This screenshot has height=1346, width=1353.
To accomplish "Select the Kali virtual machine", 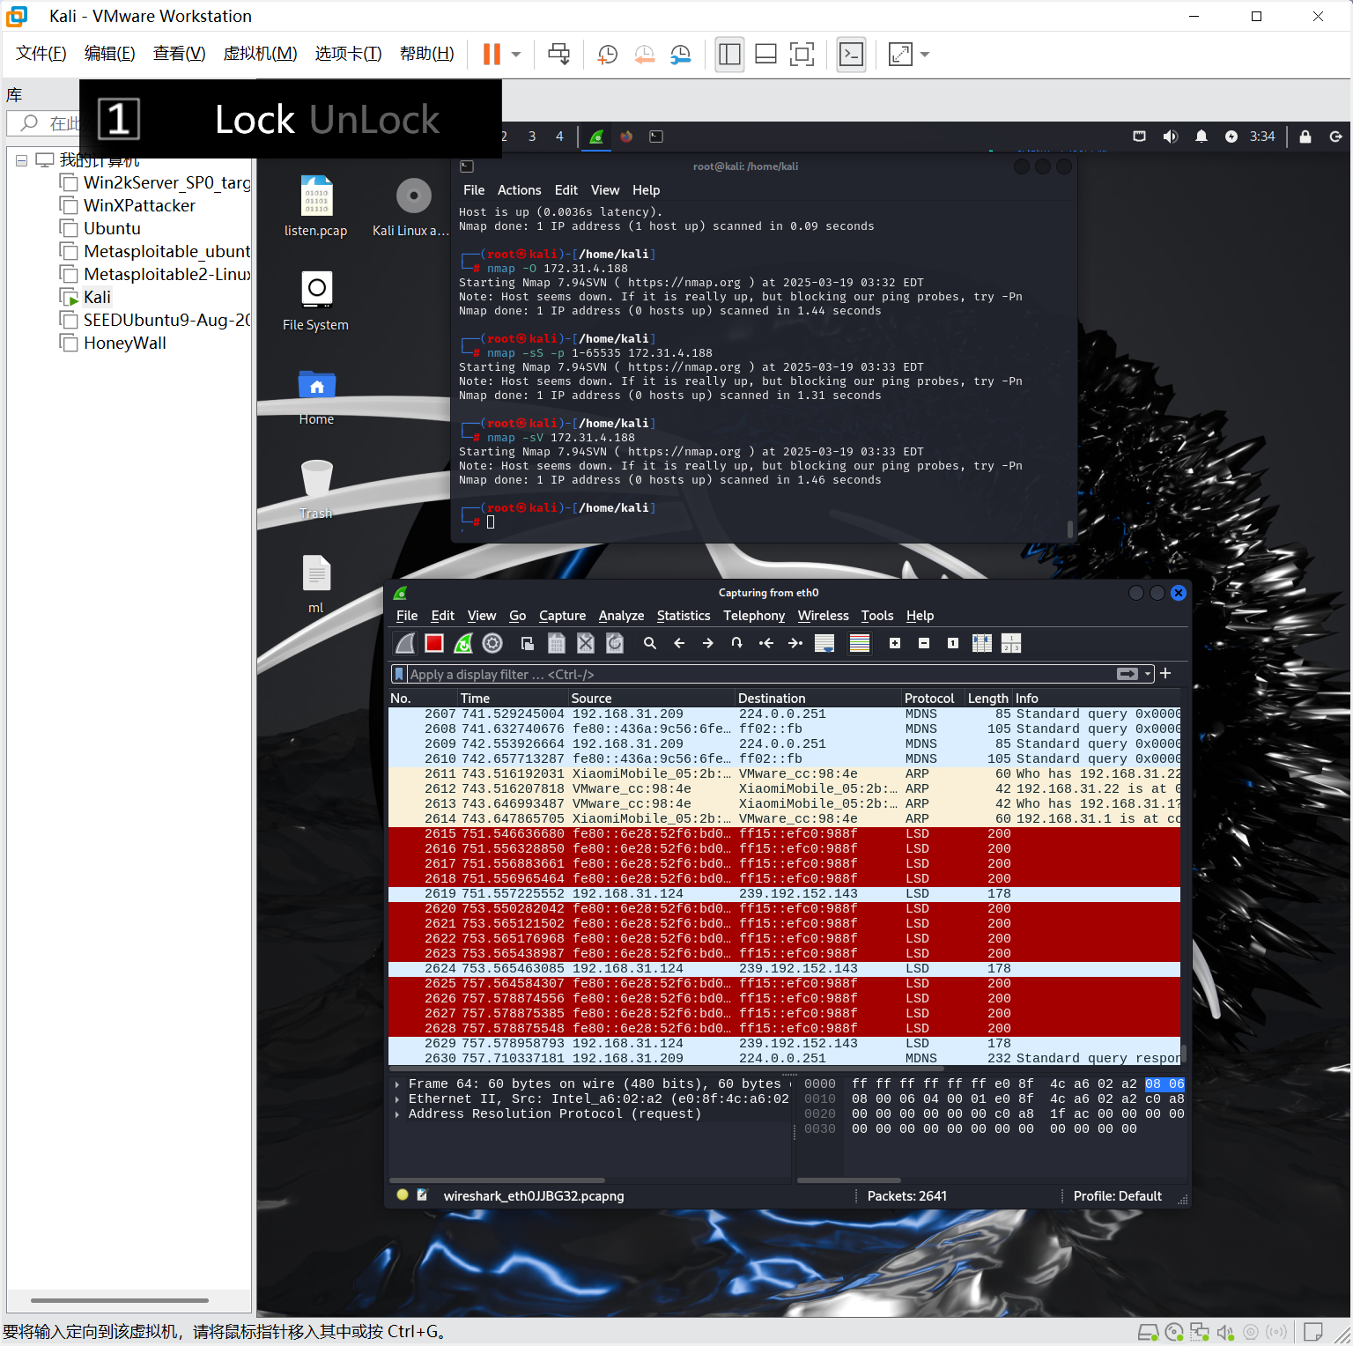I will 97,297.
